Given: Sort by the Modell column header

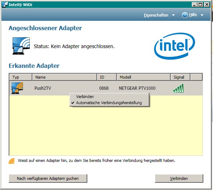Looking at the screenshot, I should pos(143,77).
